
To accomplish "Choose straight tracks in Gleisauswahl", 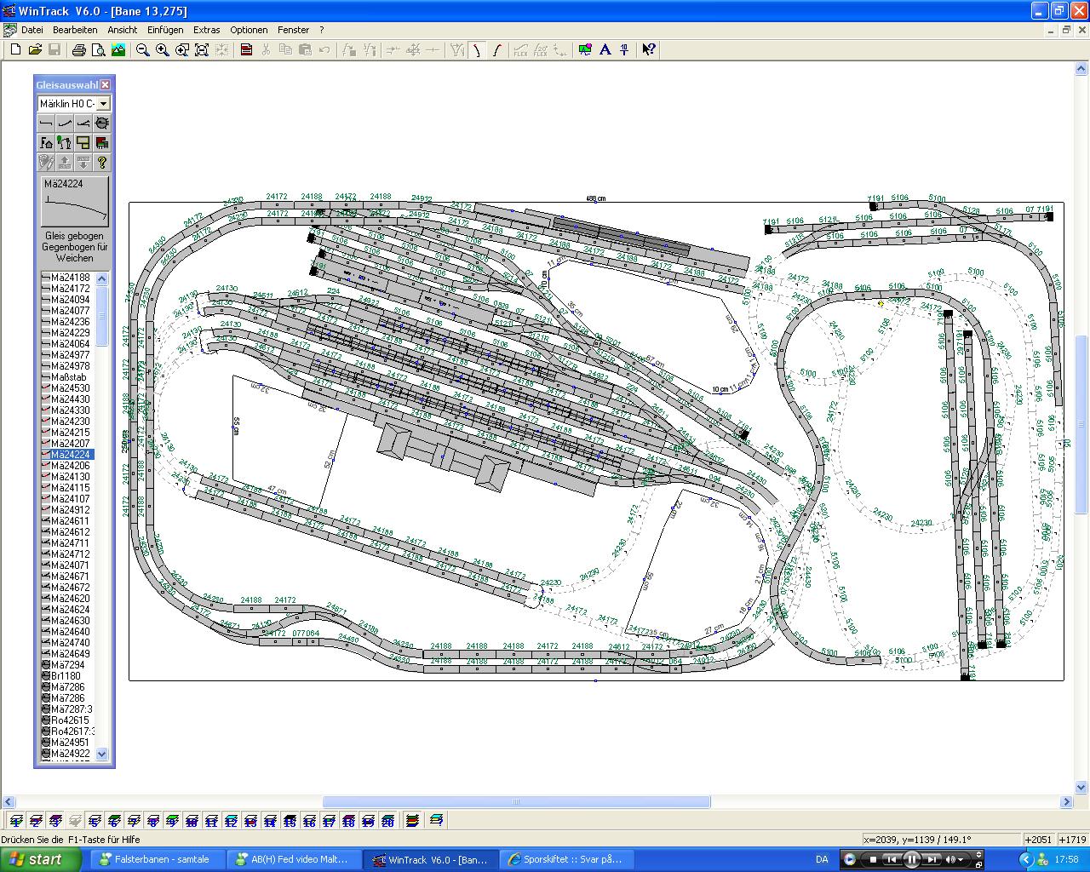I will click(x=46, y=123).
